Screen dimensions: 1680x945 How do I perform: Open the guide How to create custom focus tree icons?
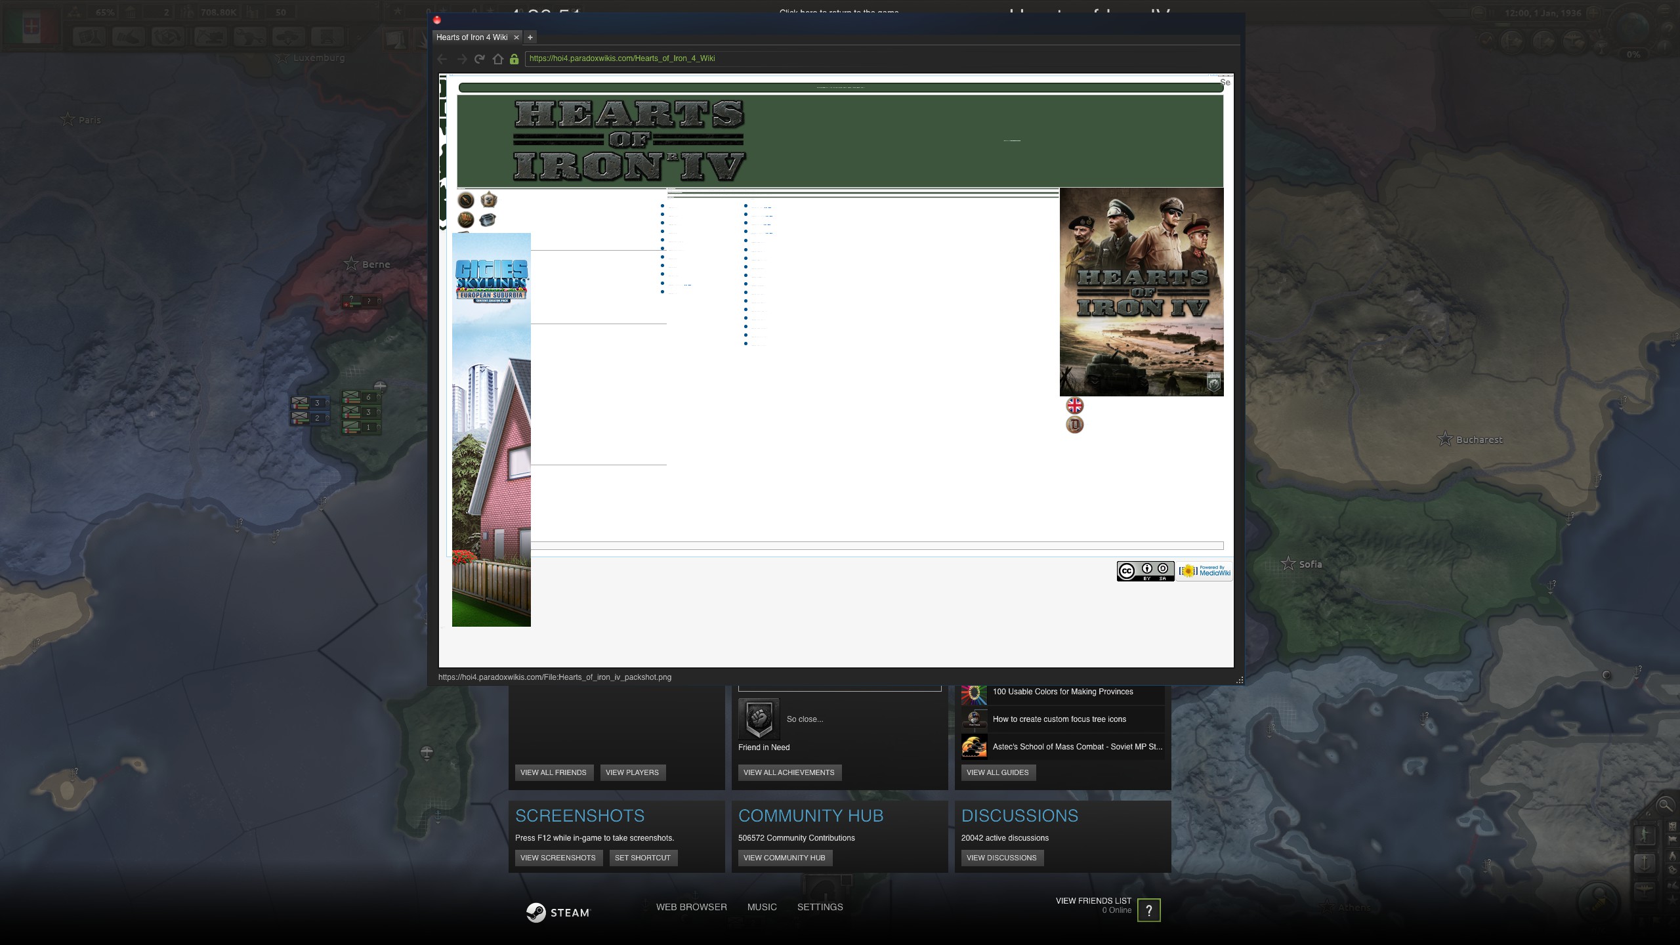[1059, 719]
